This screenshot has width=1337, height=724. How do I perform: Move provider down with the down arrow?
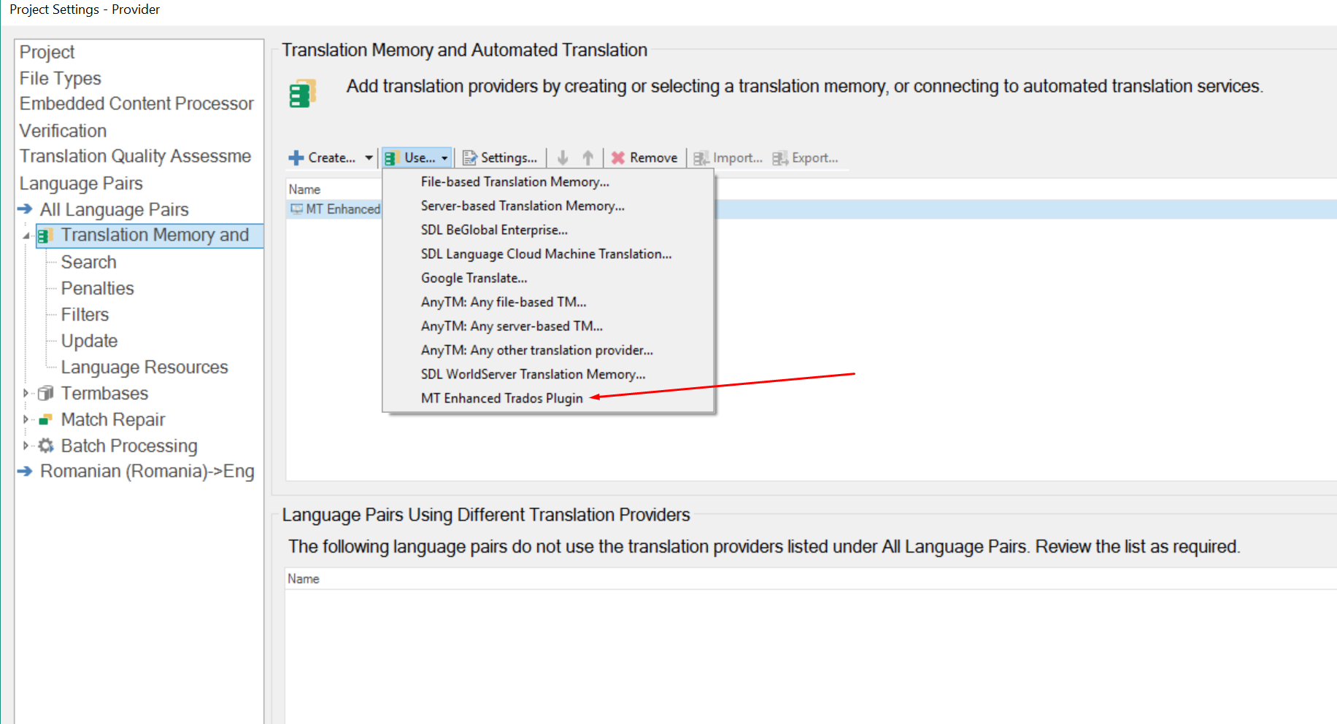563,157
